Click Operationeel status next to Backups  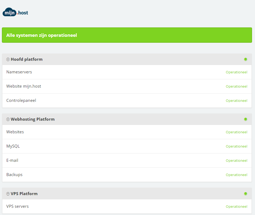pyautogui.click(x=236, y=175)
